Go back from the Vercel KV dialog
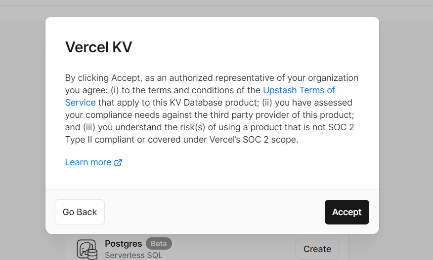Screen dimensions: 433x260 coord(80,212)
